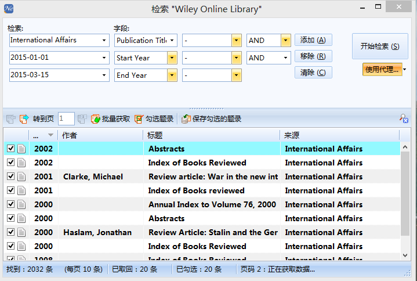This screenshot has height=281, width=417.
Task: Click the icon right of the page number field
Action: pos(82,119)
